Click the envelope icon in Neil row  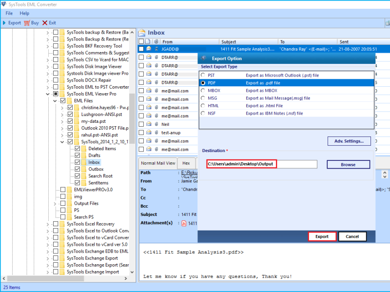(148, 124)
